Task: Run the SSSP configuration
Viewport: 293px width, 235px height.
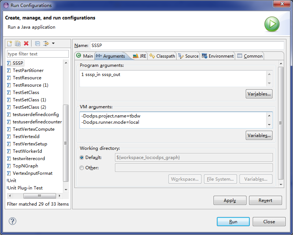Action: point(233,221)
